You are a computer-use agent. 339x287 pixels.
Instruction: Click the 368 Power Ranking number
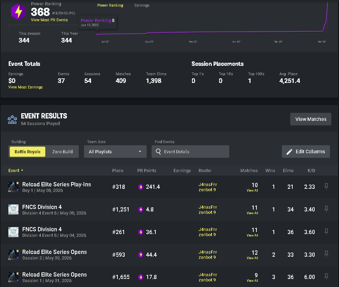point(40,12)
